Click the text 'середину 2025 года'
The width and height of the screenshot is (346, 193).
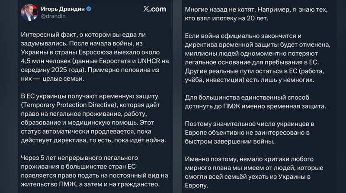coord(48,70)
